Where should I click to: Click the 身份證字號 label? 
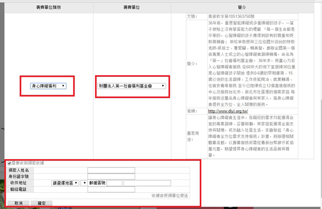18,176
